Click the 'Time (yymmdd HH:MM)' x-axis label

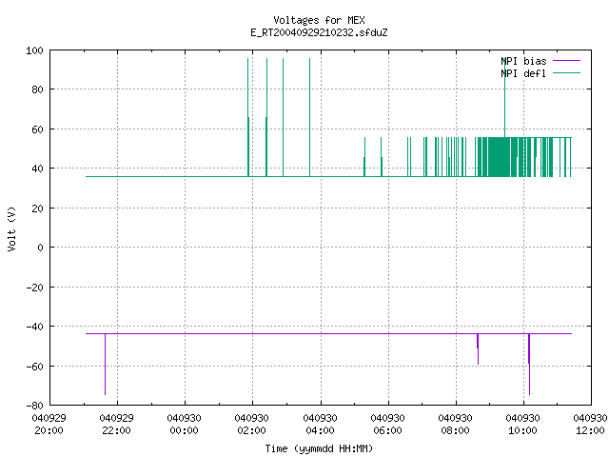click(319, 448)
